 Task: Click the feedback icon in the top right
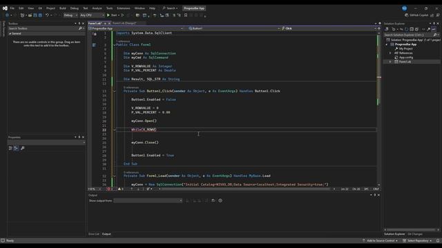point(438,15)
